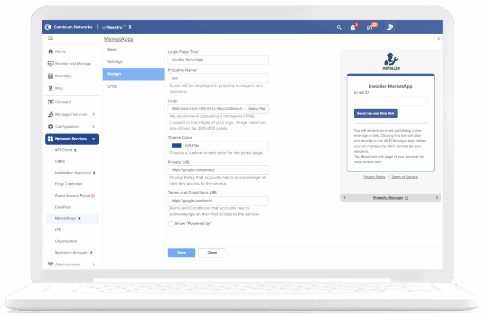
Task: Open the Property Manager link
Action: [388, 198]
